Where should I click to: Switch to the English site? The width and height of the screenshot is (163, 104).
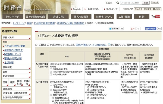[77, 9]
